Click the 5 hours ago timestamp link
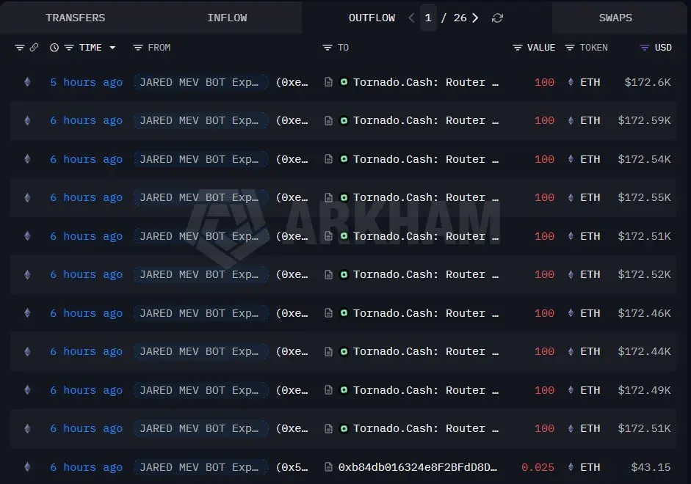Viewport: 691px width, 484px height. pyautogui.click(x=86, y=82)
